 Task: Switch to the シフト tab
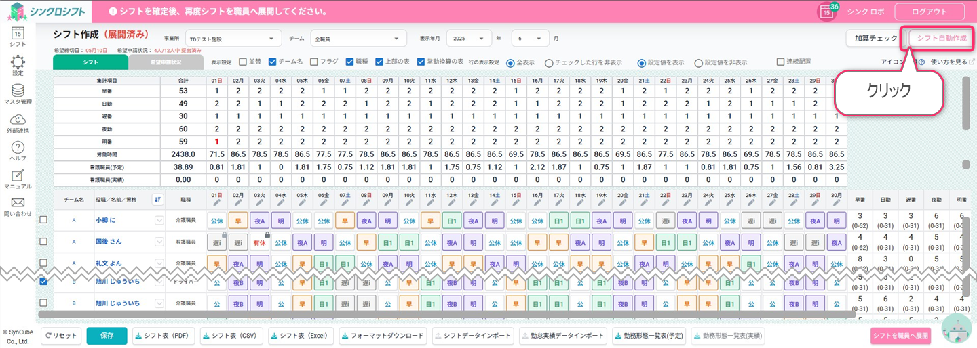coord(90,62)
